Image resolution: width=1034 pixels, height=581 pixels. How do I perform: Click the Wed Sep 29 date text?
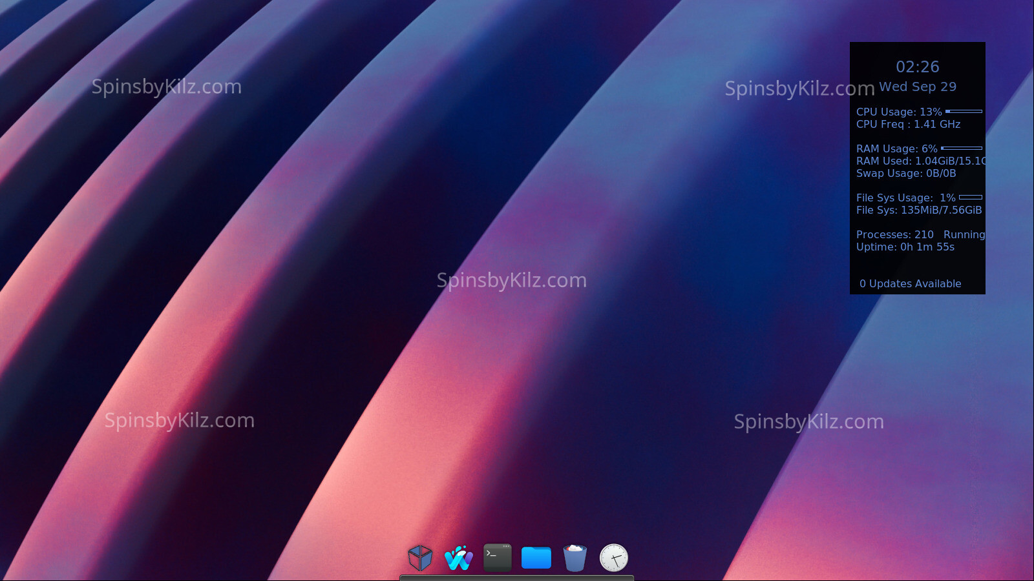point(917,87)
